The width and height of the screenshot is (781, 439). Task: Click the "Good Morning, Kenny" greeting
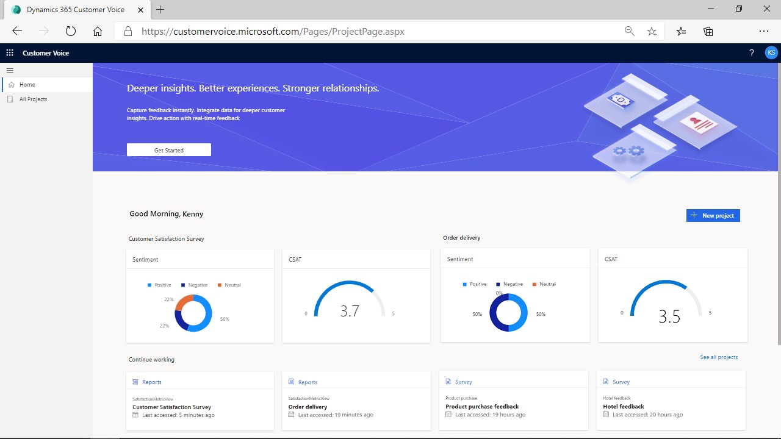click(x=167, y=214)
